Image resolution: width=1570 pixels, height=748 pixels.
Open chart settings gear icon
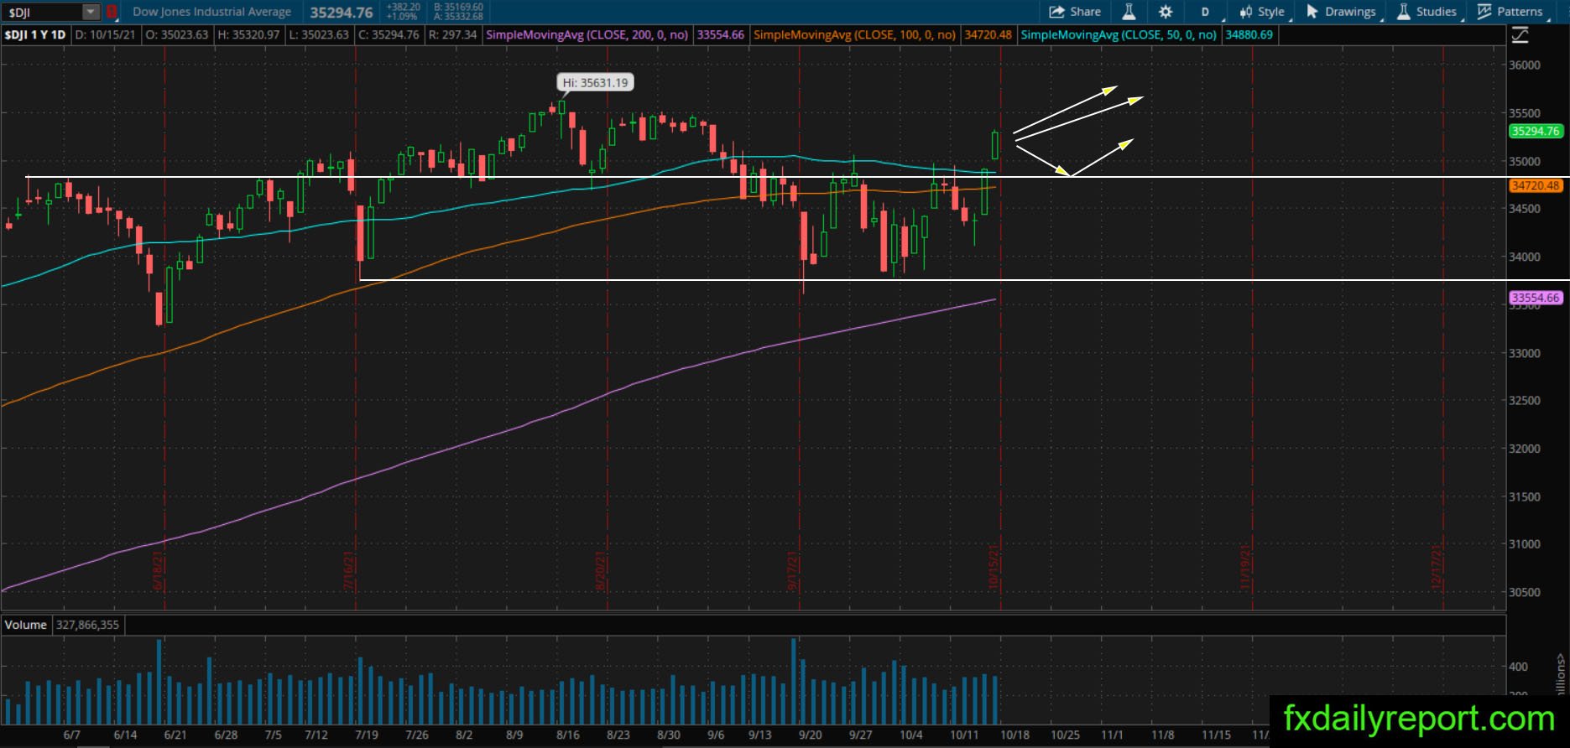1166,12
